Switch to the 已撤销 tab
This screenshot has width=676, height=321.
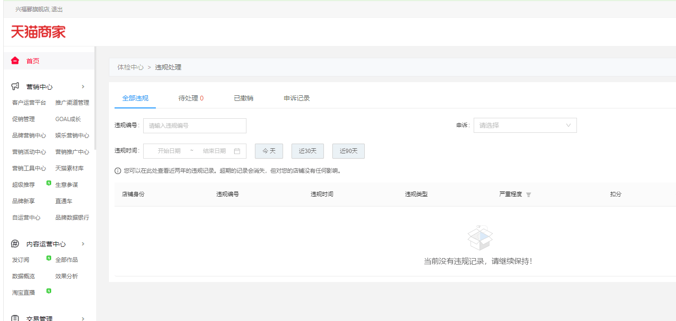click(x=244, y=98)
